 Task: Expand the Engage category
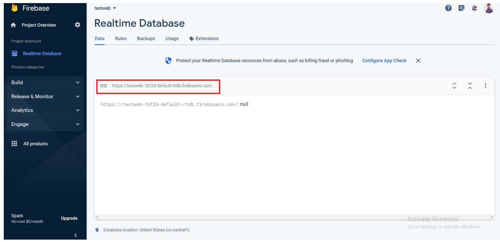[45, 124]
